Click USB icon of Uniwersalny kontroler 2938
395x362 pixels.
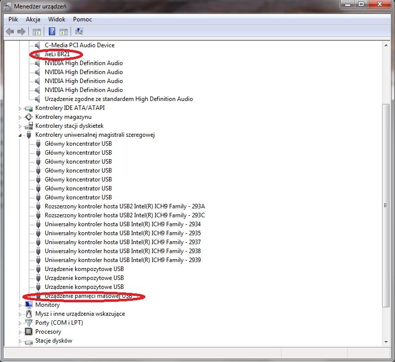click(38, 251)
